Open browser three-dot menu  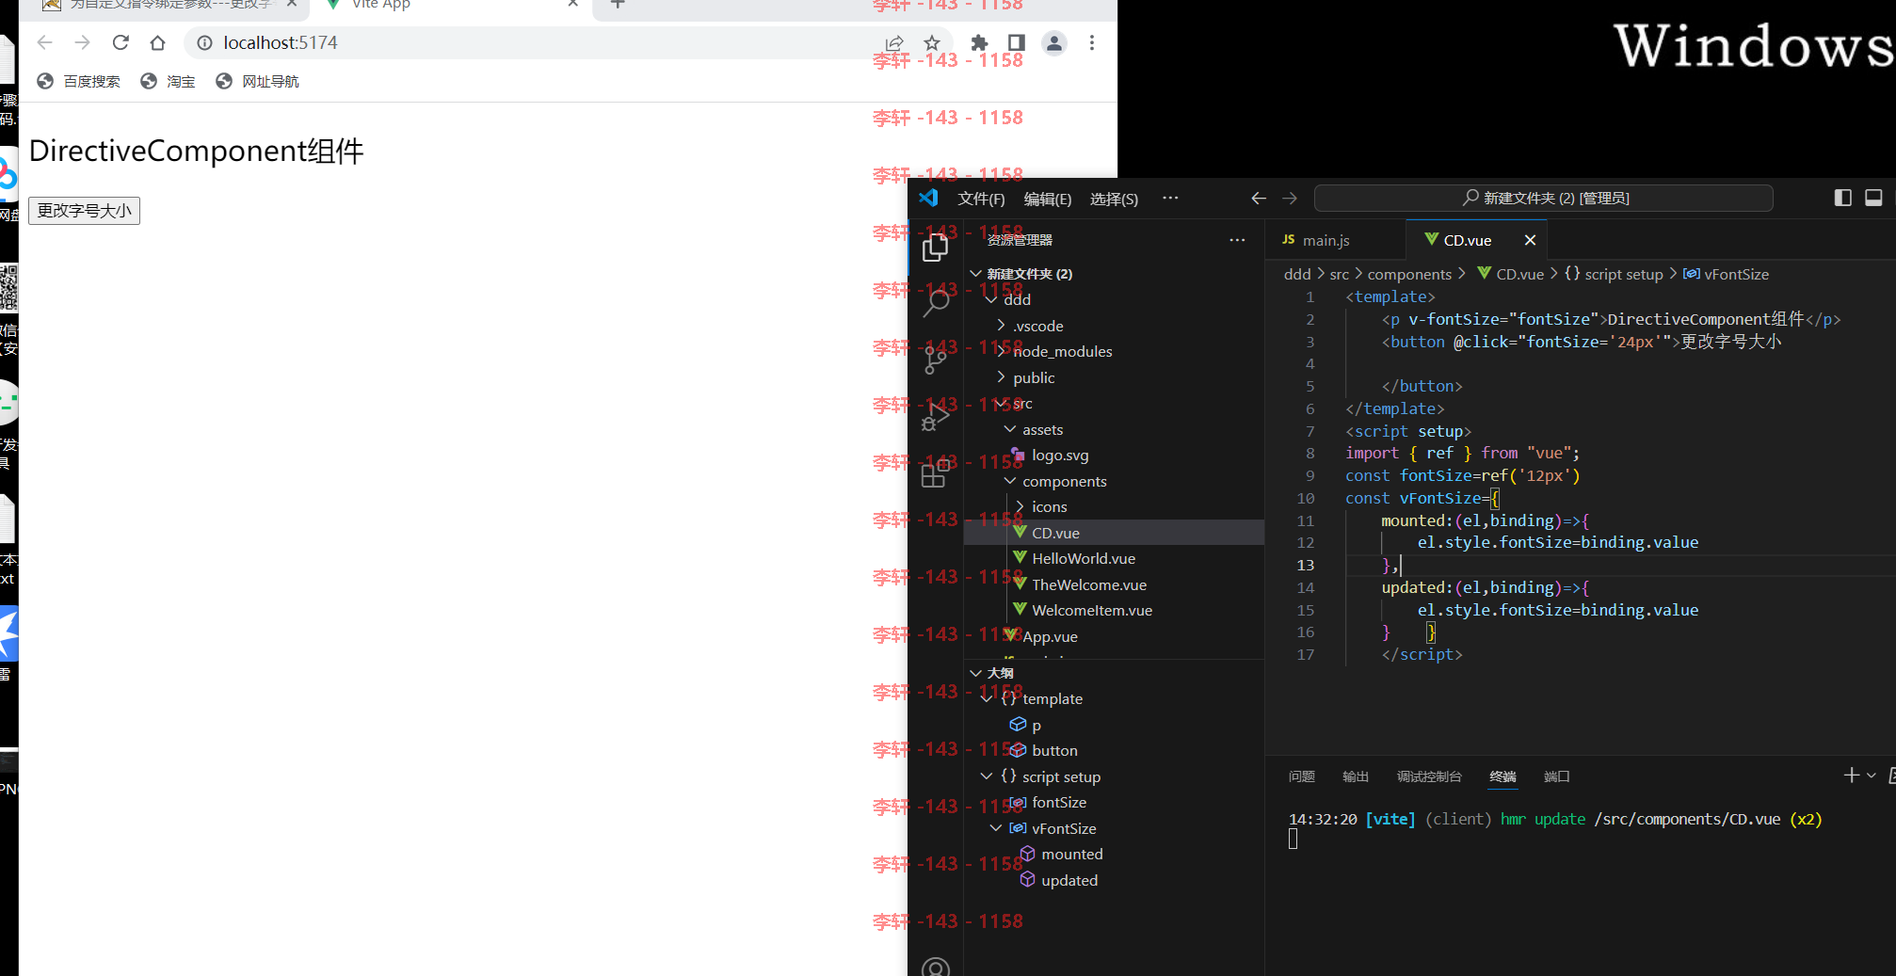click(x=1092, y=42)
